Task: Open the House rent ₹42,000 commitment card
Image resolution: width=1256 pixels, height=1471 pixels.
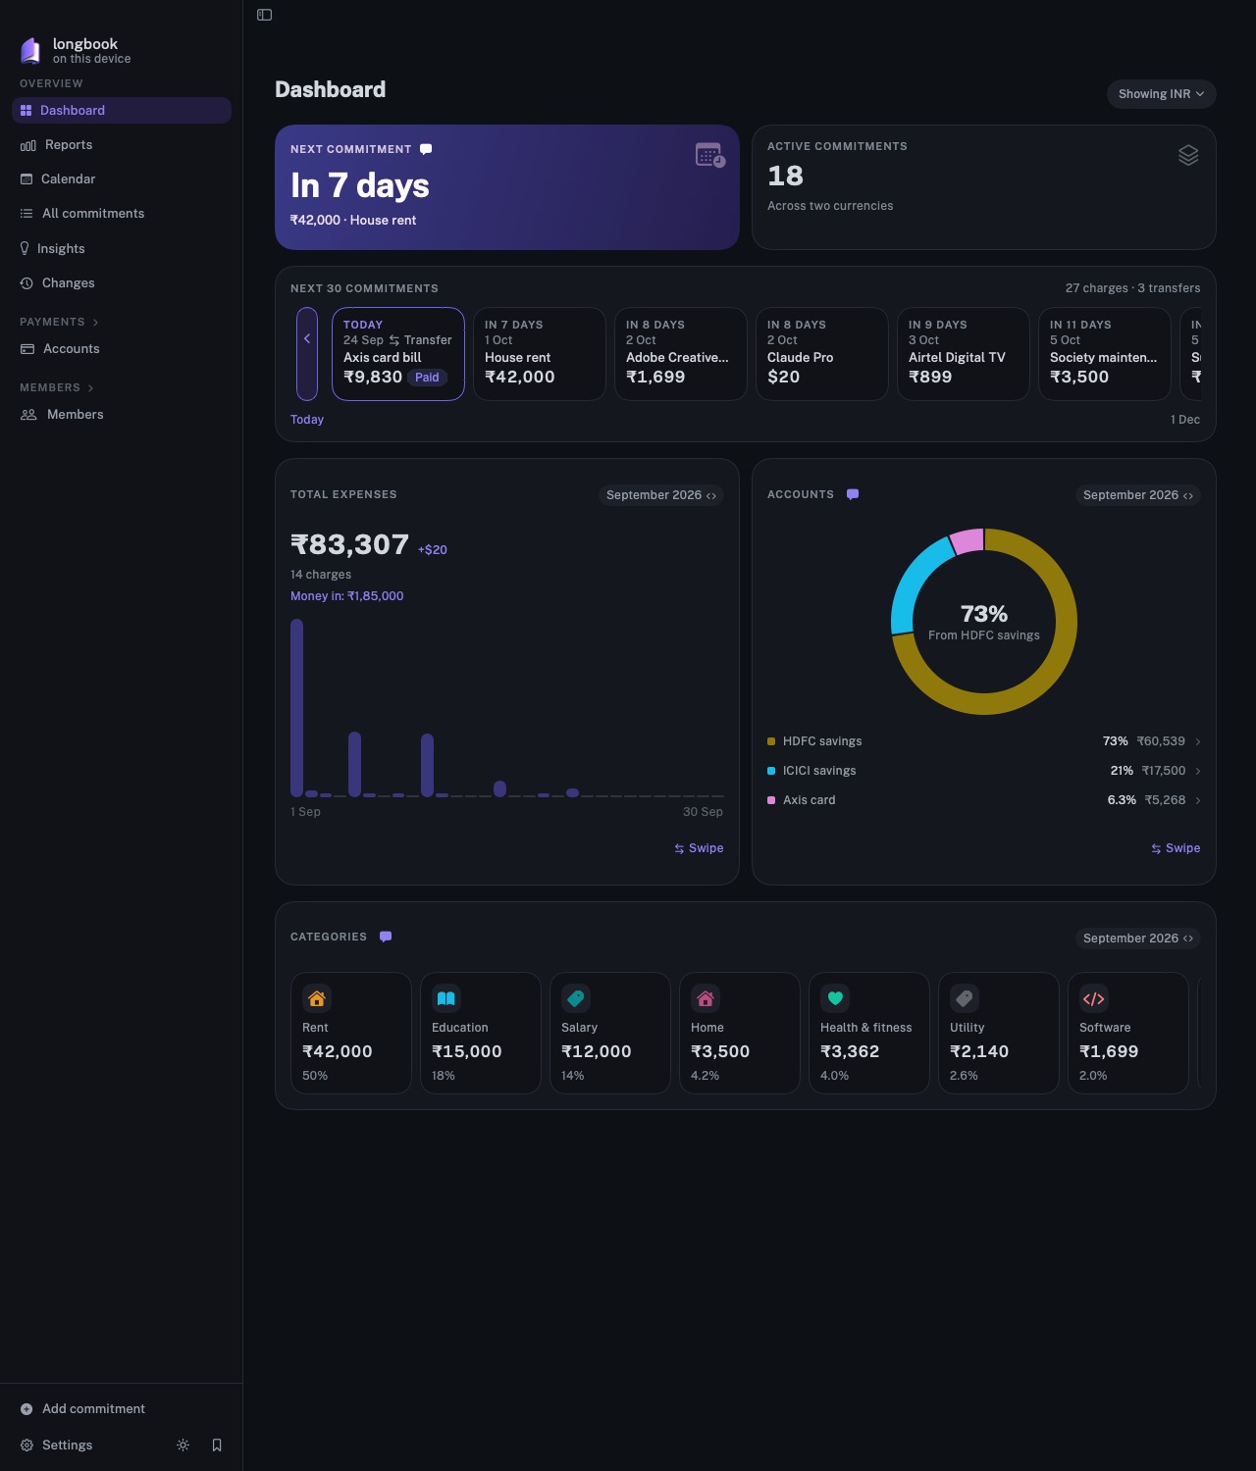Action: [x=539, y=354]
